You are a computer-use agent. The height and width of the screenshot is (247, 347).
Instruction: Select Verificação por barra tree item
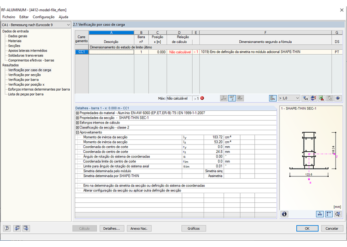23,80
